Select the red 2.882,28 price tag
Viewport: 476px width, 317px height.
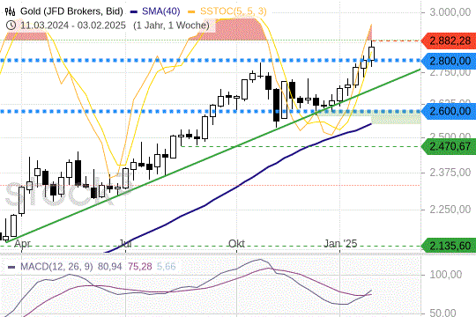449,41
